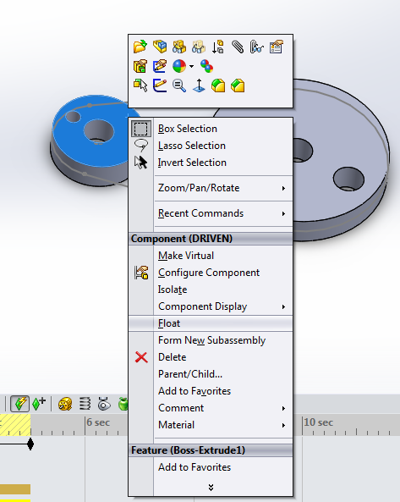Image resolution: width=400 pixels, height=502 pixels.
Task: Click the icon with arrow and stacked cubes
Action: point(217,47)
